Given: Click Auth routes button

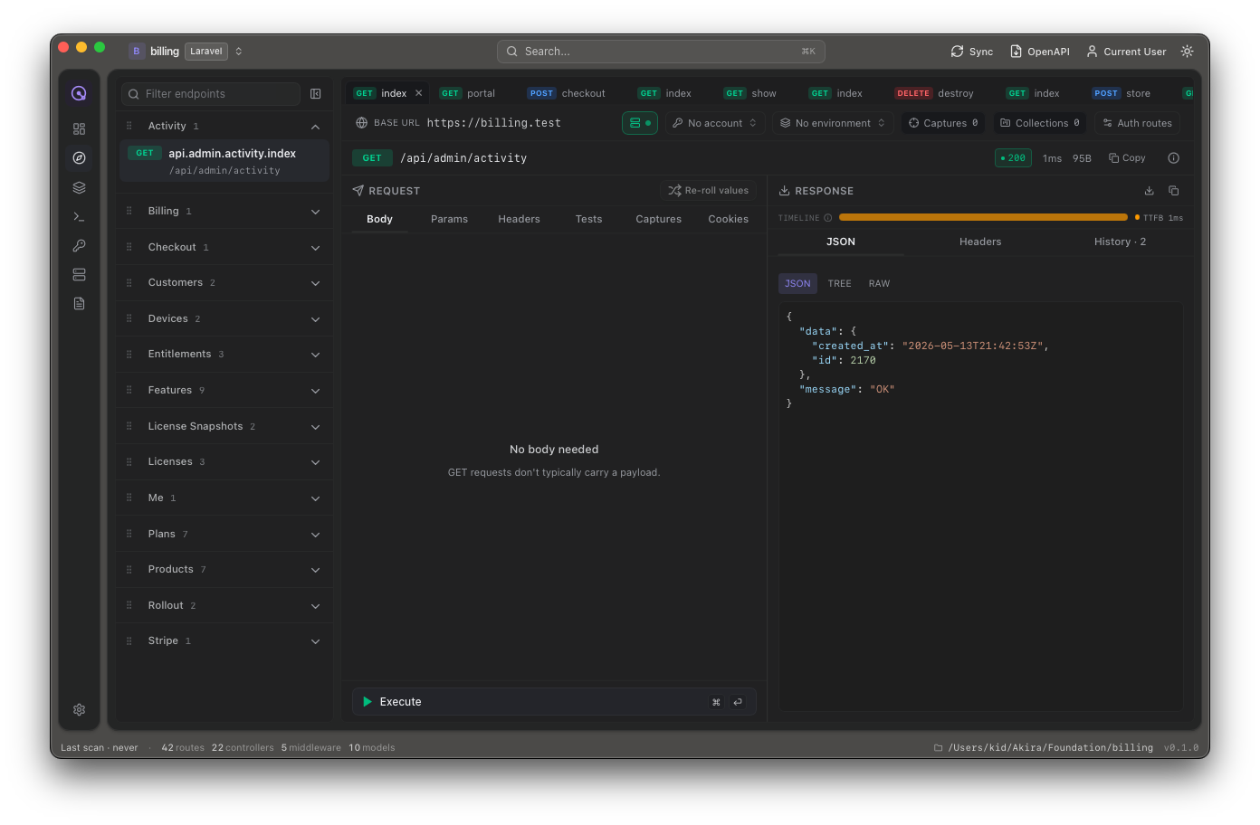Looking at the screenshot, I should point(1137,123).
